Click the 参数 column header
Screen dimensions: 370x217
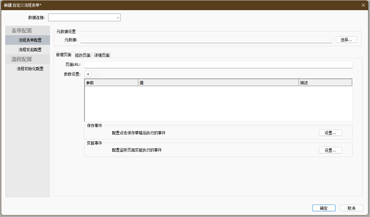click(111, 83)
